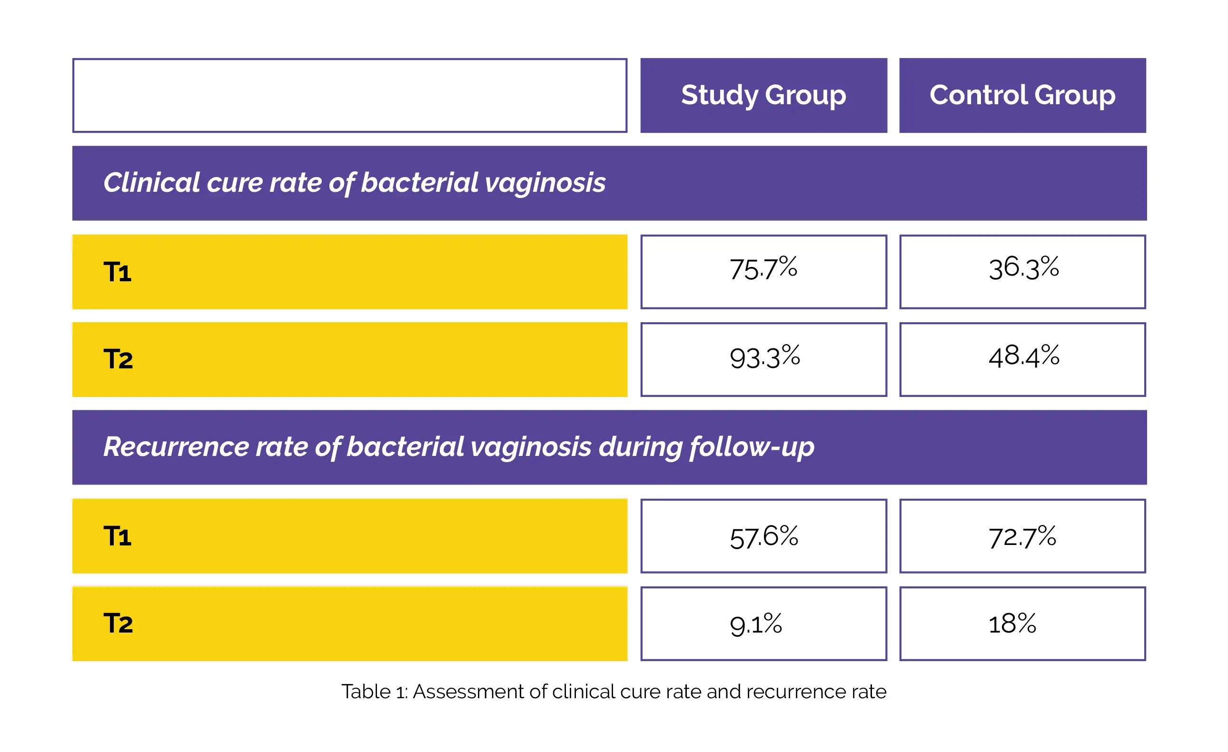This screenshot has height=752, width=1228.
Task: Click the T2 row label under recurrence rate
Action: [x=118, y=623]
